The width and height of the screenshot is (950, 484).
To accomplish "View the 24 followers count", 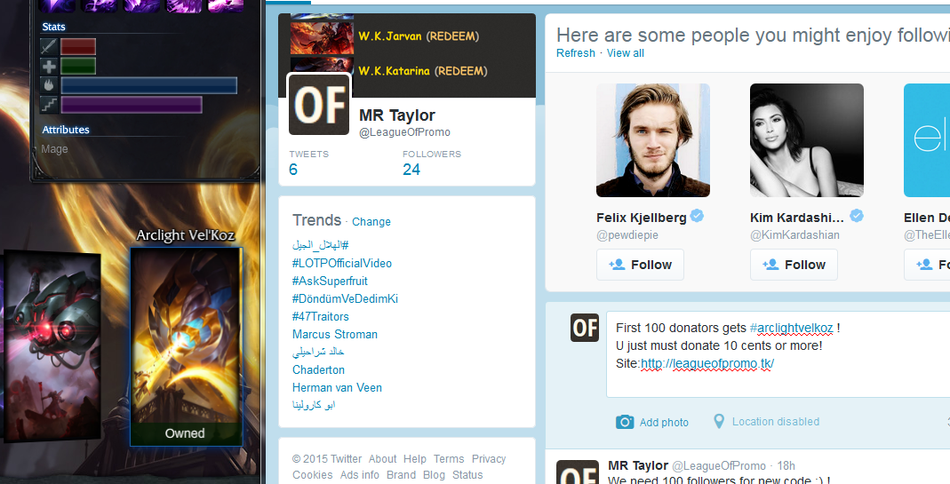I will click(x=411, y=170).
